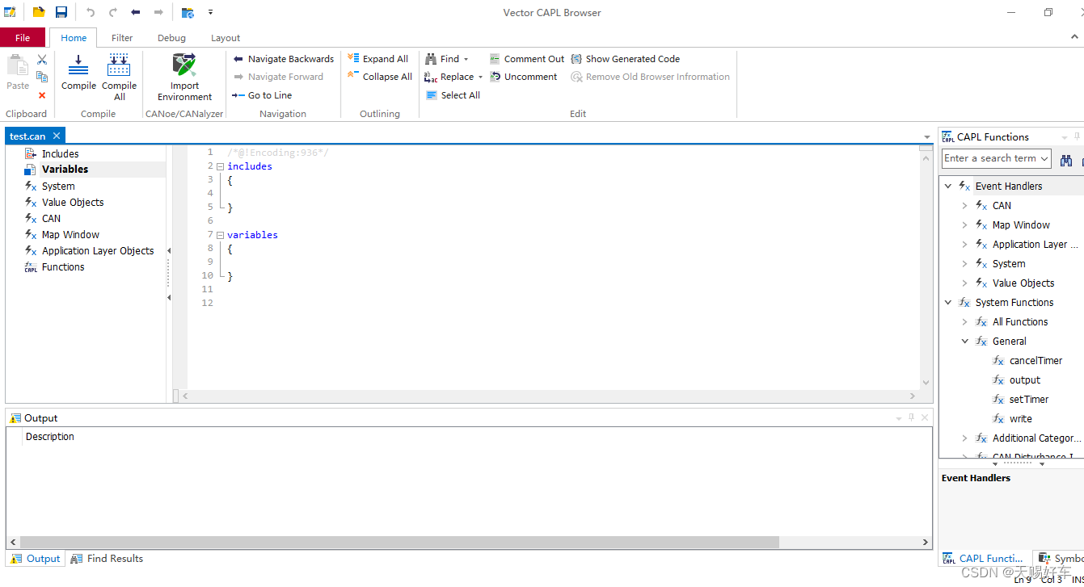This screenshot has width=1084, height=587.
Task: Switch to the Debug ribbon tab
Action: point(171,38)
